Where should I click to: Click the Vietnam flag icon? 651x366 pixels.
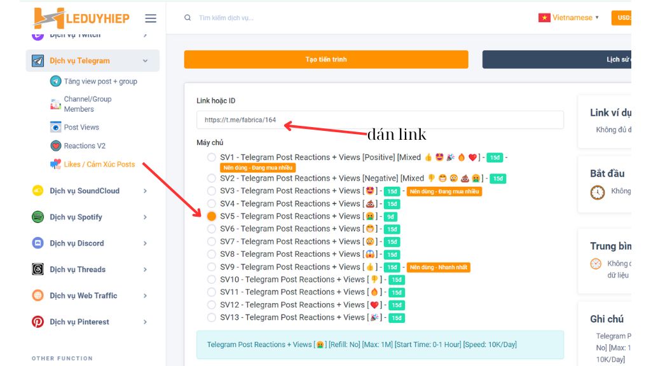[x=544, y=17]
